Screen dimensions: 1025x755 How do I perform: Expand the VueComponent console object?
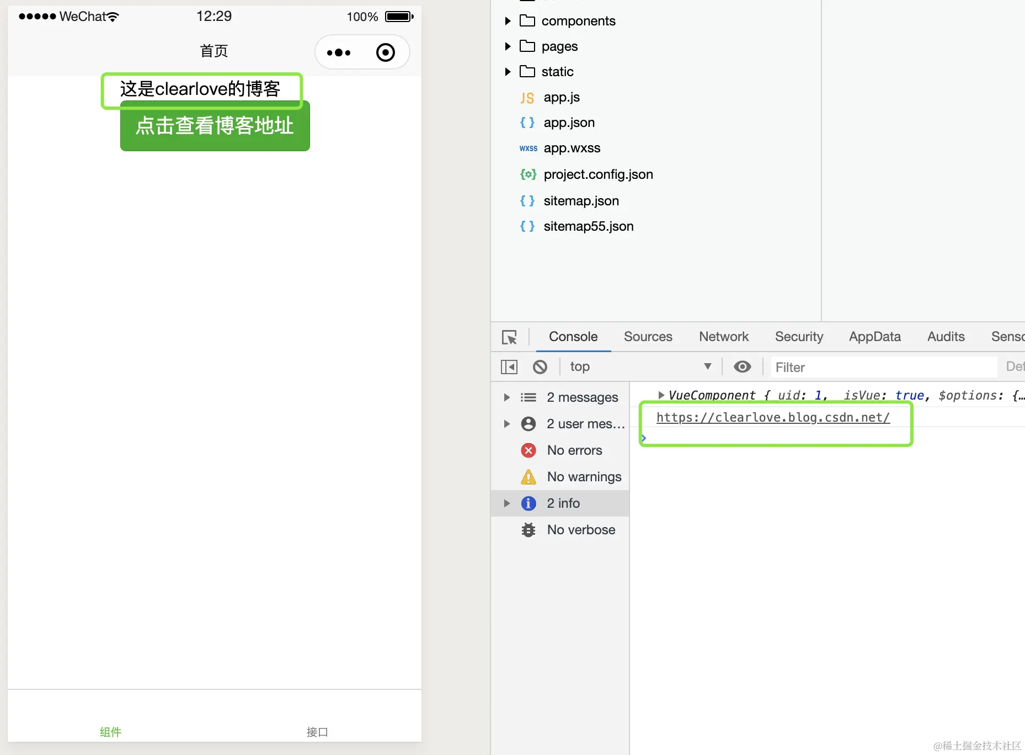coord(661,395)
